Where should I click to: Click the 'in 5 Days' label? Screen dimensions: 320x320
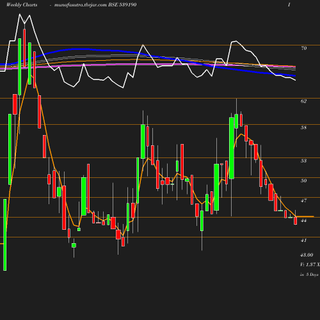tap(309, 275)
